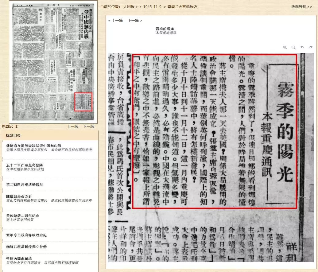Click the full newspaper page thumbnail
Image resolution: width=318 pixels, height=272 pixels.
(x=53, y=61)
